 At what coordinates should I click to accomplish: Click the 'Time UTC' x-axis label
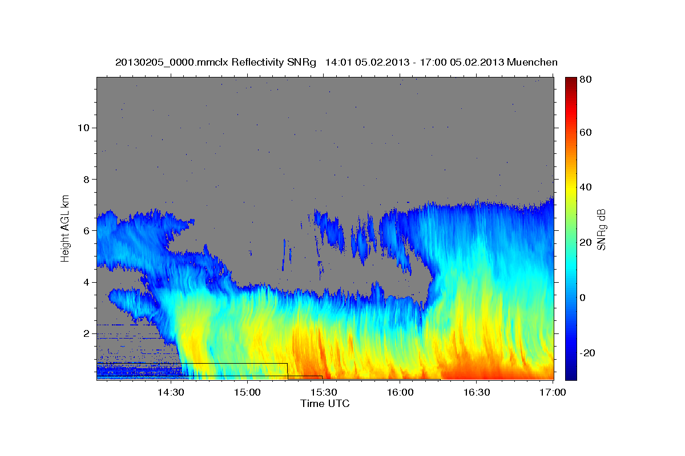point(325,404)
